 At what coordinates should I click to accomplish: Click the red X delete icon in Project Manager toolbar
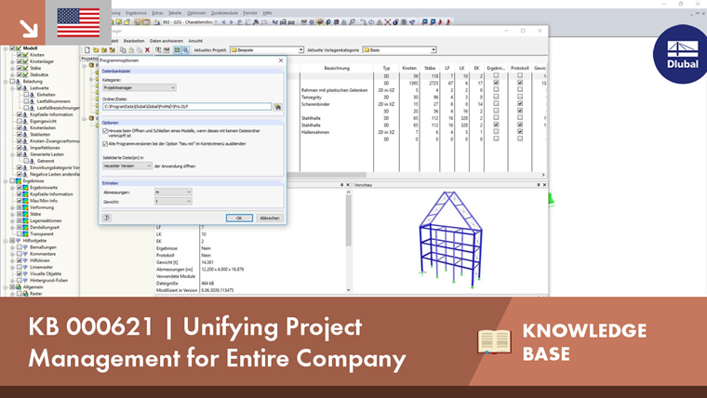tap(147, 50)
